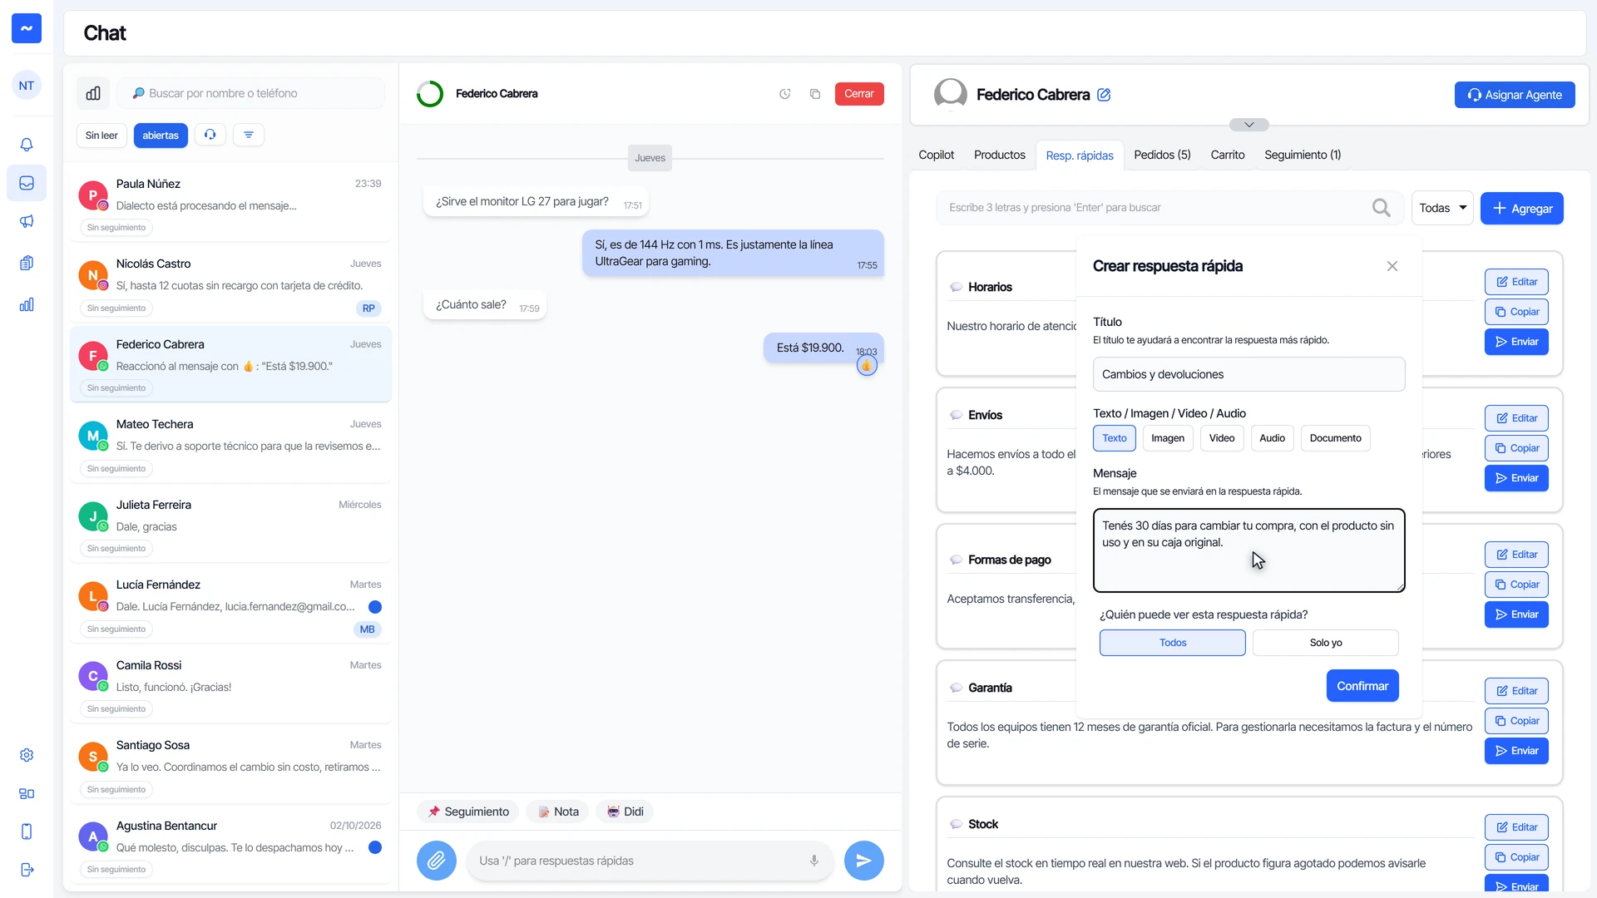Click the Mensaje text area
This screenshot has height=898, width=1597.
1249,550
